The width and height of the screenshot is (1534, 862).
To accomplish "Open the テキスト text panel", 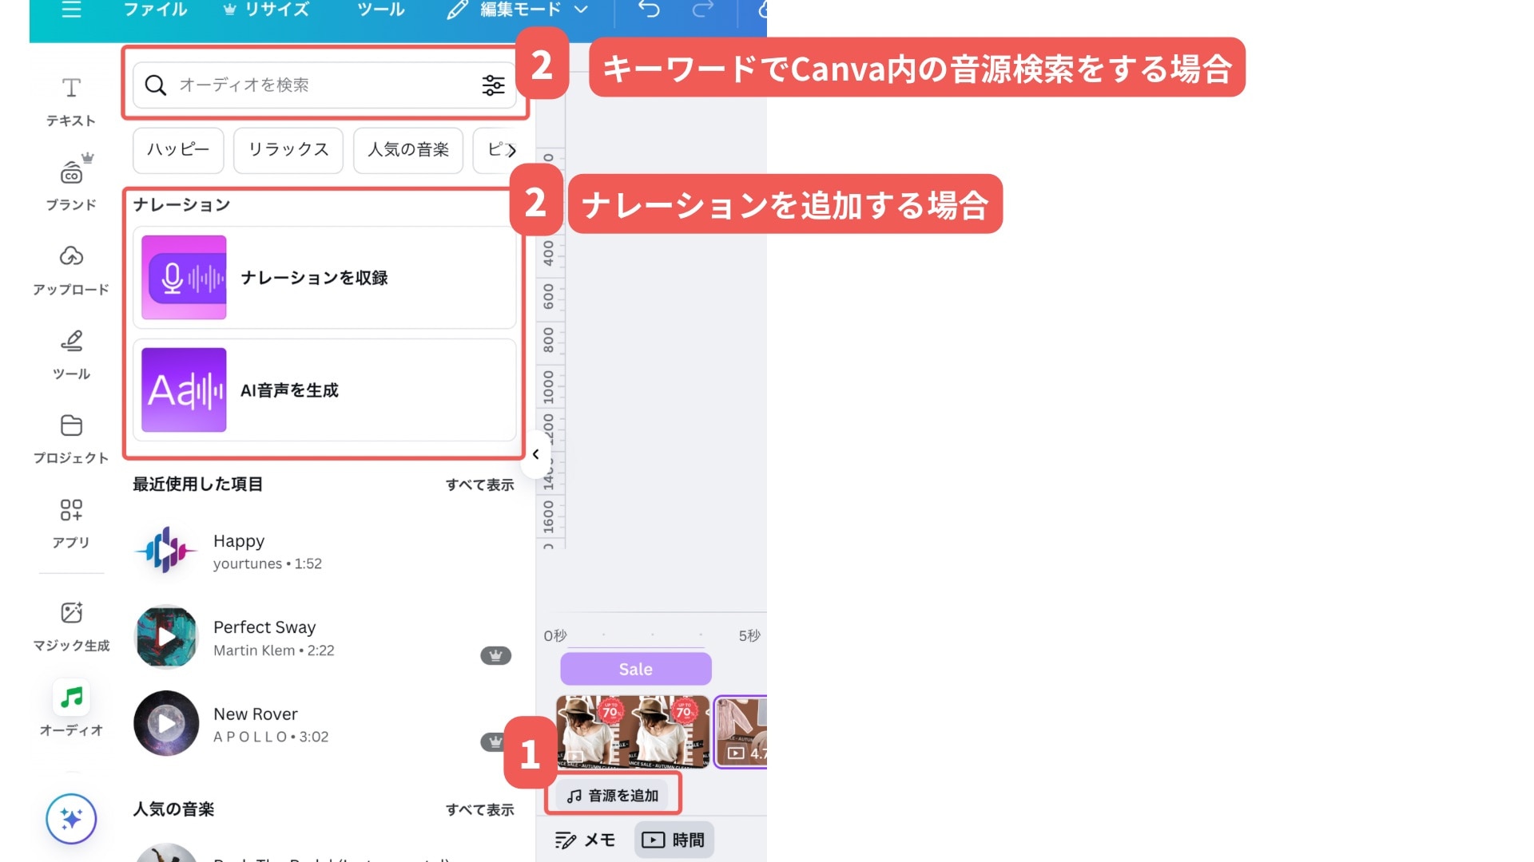I will 71,101.
